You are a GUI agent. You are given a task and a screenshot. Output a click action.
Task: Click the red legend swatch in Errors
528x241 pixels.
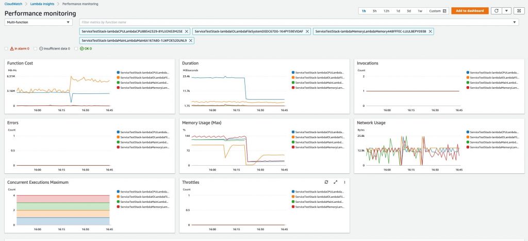point(118,147)
